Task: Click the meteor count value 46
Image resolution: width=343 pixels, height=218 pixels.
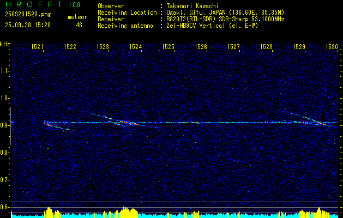Action: [x=79, y=25]
